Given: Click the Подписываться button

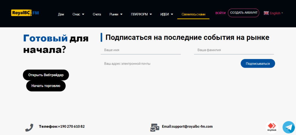Looking at the screenshot, I should click(258, 64).
